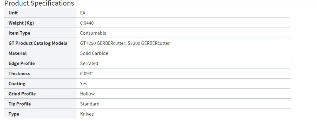This screenshot has width=317, height=121.
Task: Select the EA unit value
Action: (83, 13)
